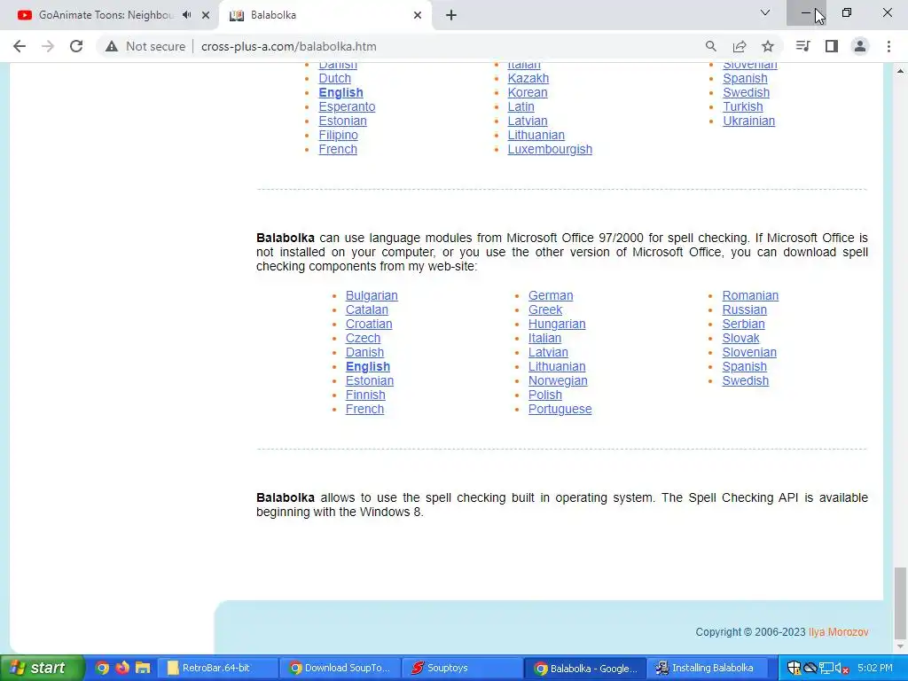Open the Russian spell checking link
The width and height of the screenshot is (908, 681).
tap(745, 309)
